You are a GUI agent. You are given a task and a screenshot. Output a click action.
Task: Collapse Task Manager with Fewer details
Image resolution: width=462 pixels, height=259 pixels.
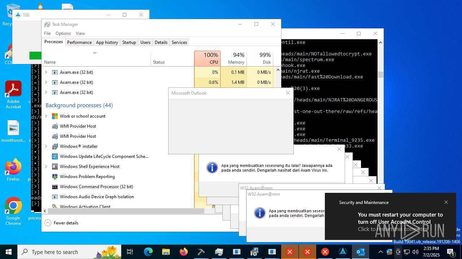pos(61,223)
